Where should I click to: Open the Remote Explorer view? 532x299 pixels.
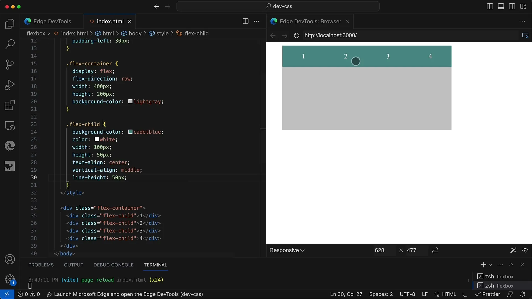10,126
